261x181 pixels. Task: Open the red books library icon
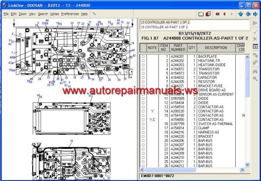point(208,14)
